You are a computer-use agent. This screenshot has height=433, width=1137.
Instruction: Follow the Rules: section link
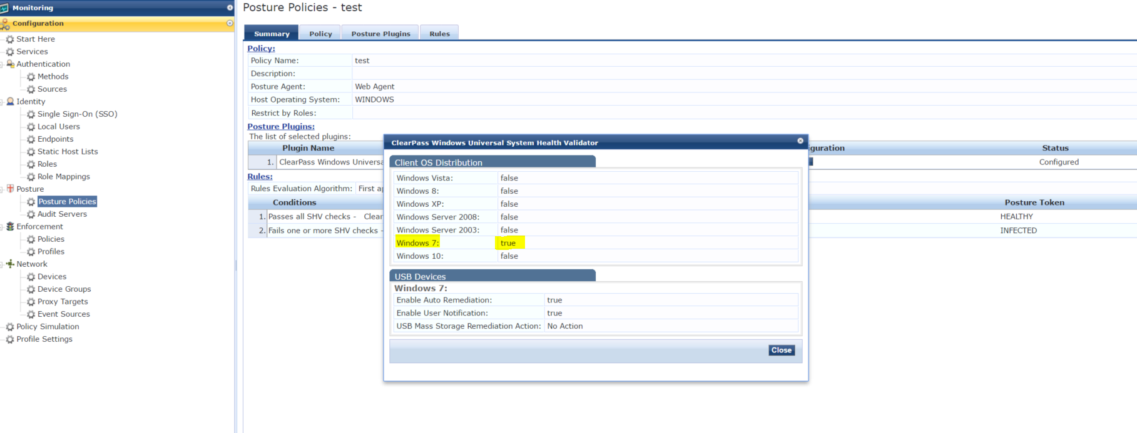coord(260,176)
